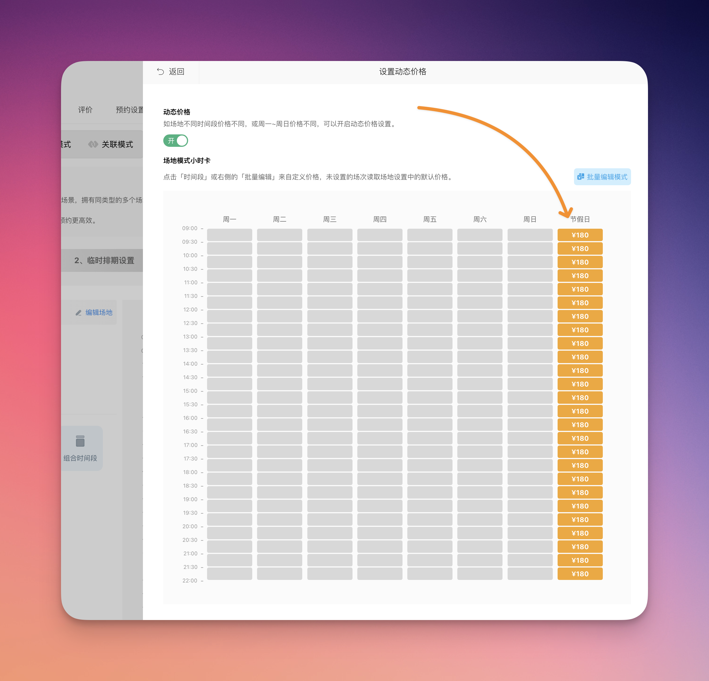
Task: Click the 周日 slot at 20:00
Action: click(x=530, y=533)
